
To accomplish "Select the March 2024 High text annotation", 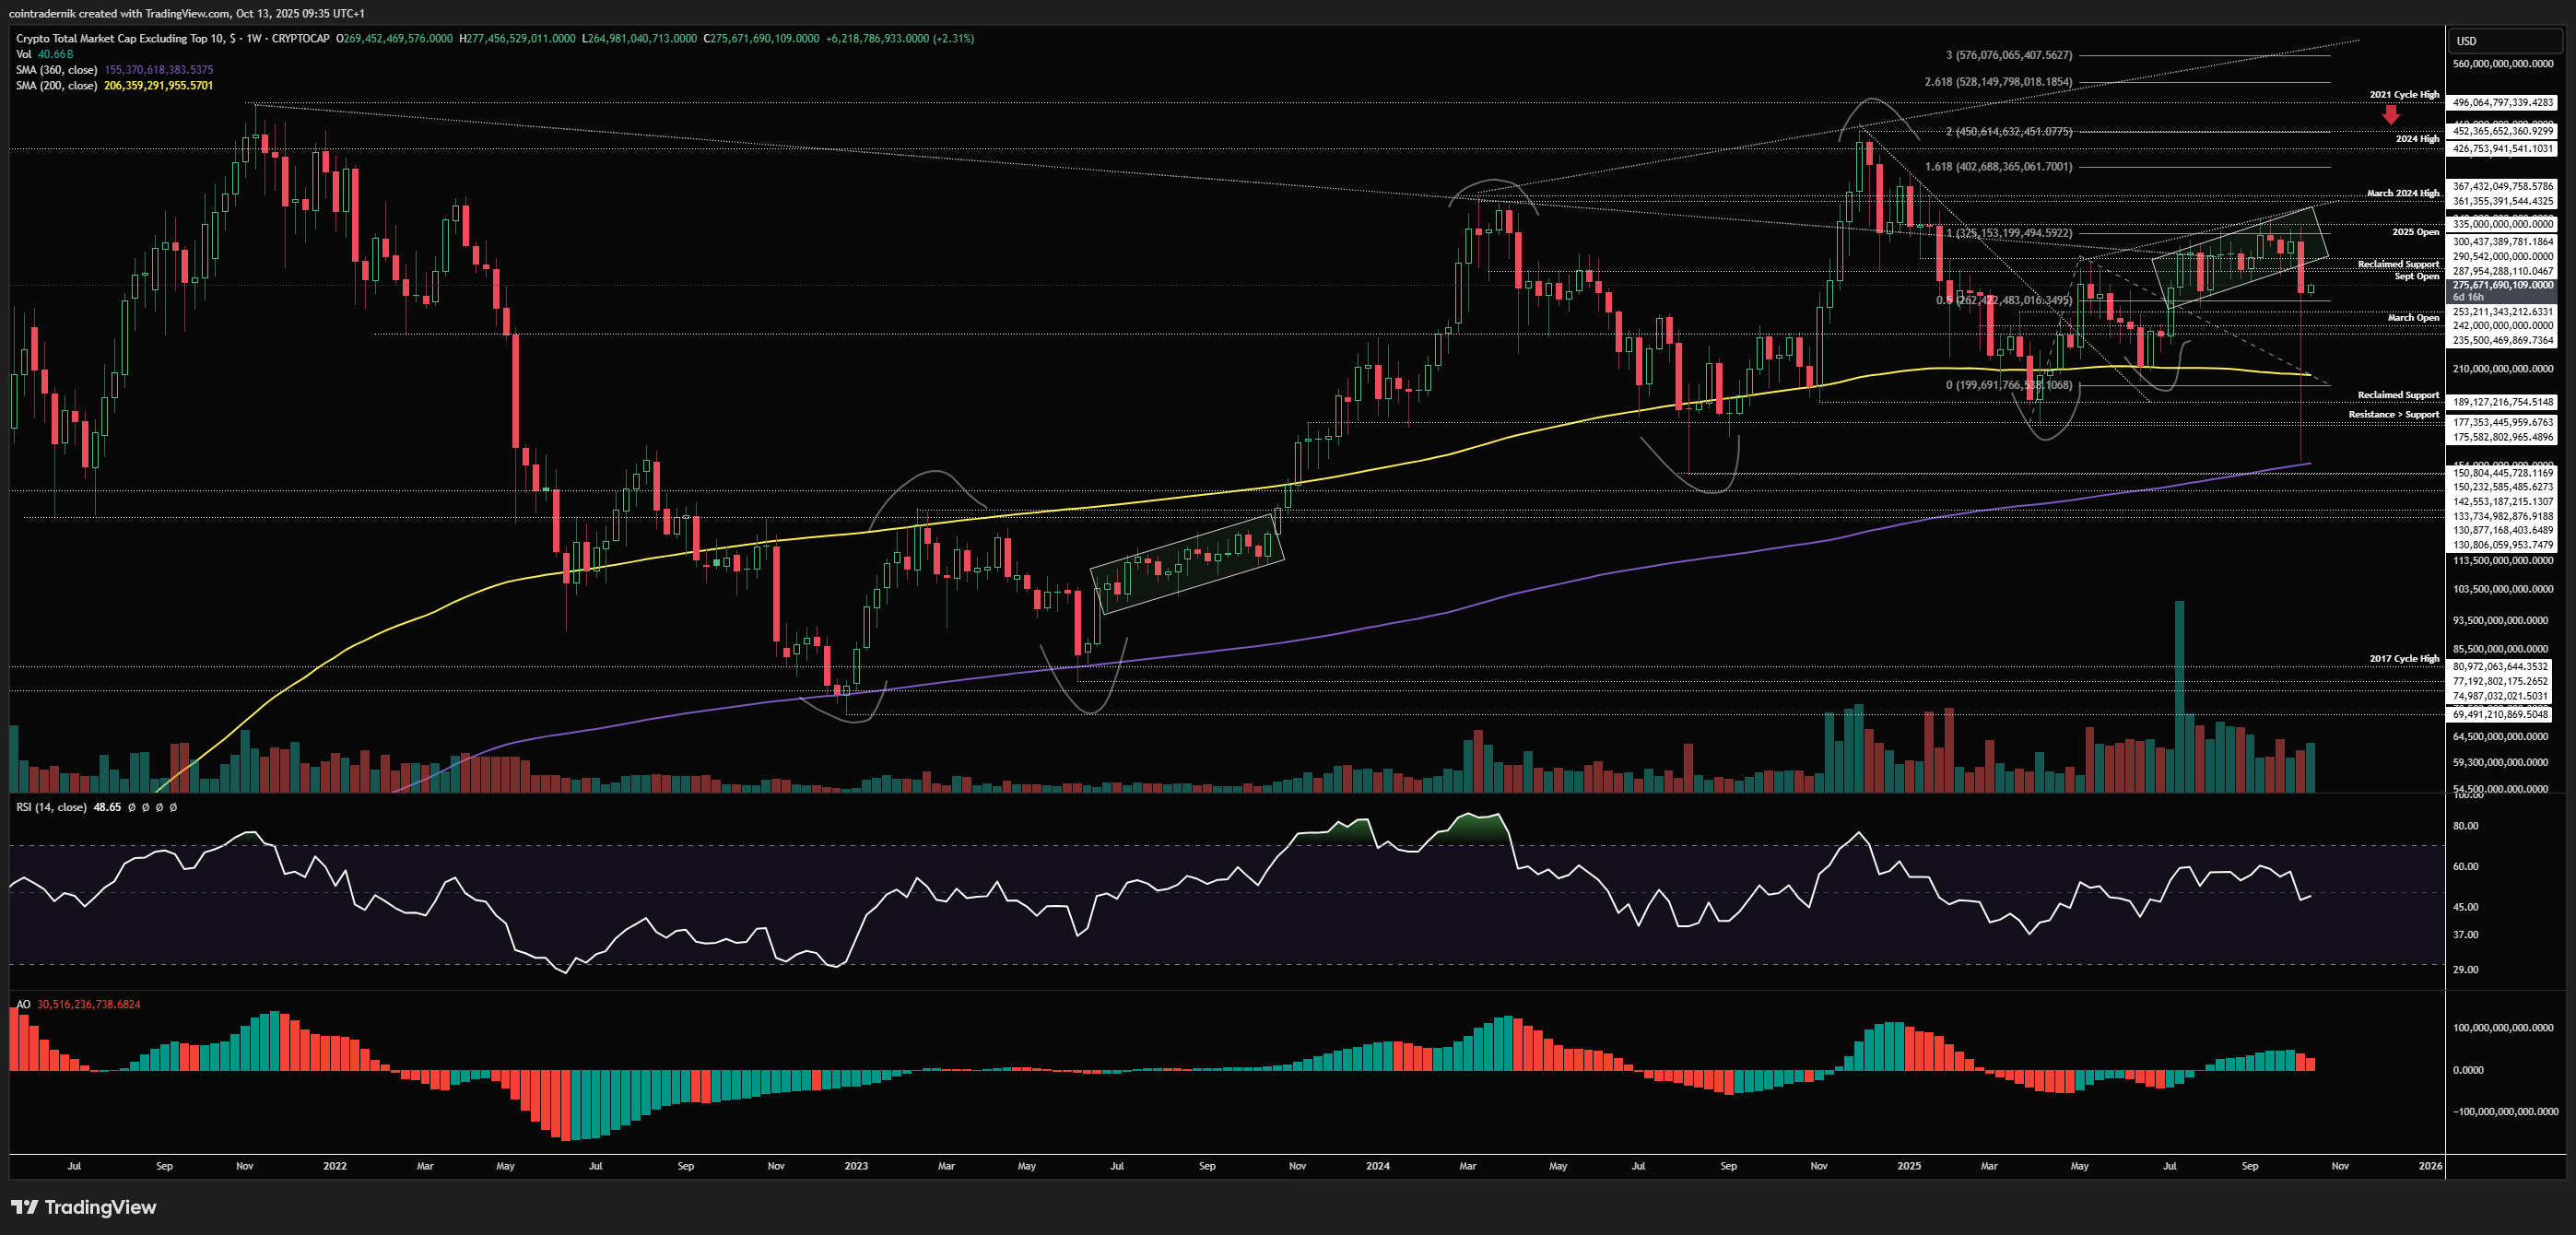I will [2402, 193].
